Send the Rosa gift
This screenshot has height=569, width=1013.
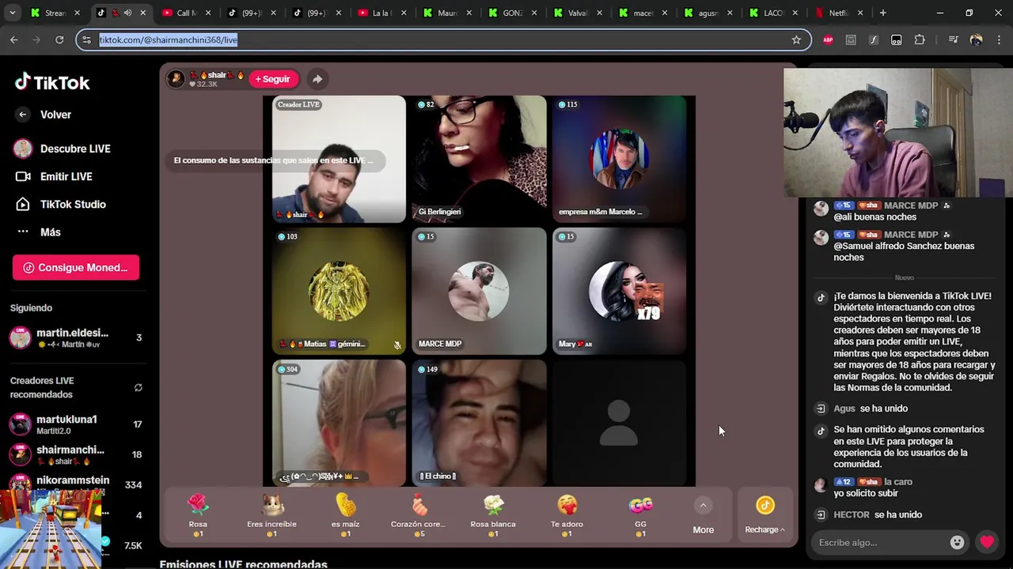[x=198, y=514]
